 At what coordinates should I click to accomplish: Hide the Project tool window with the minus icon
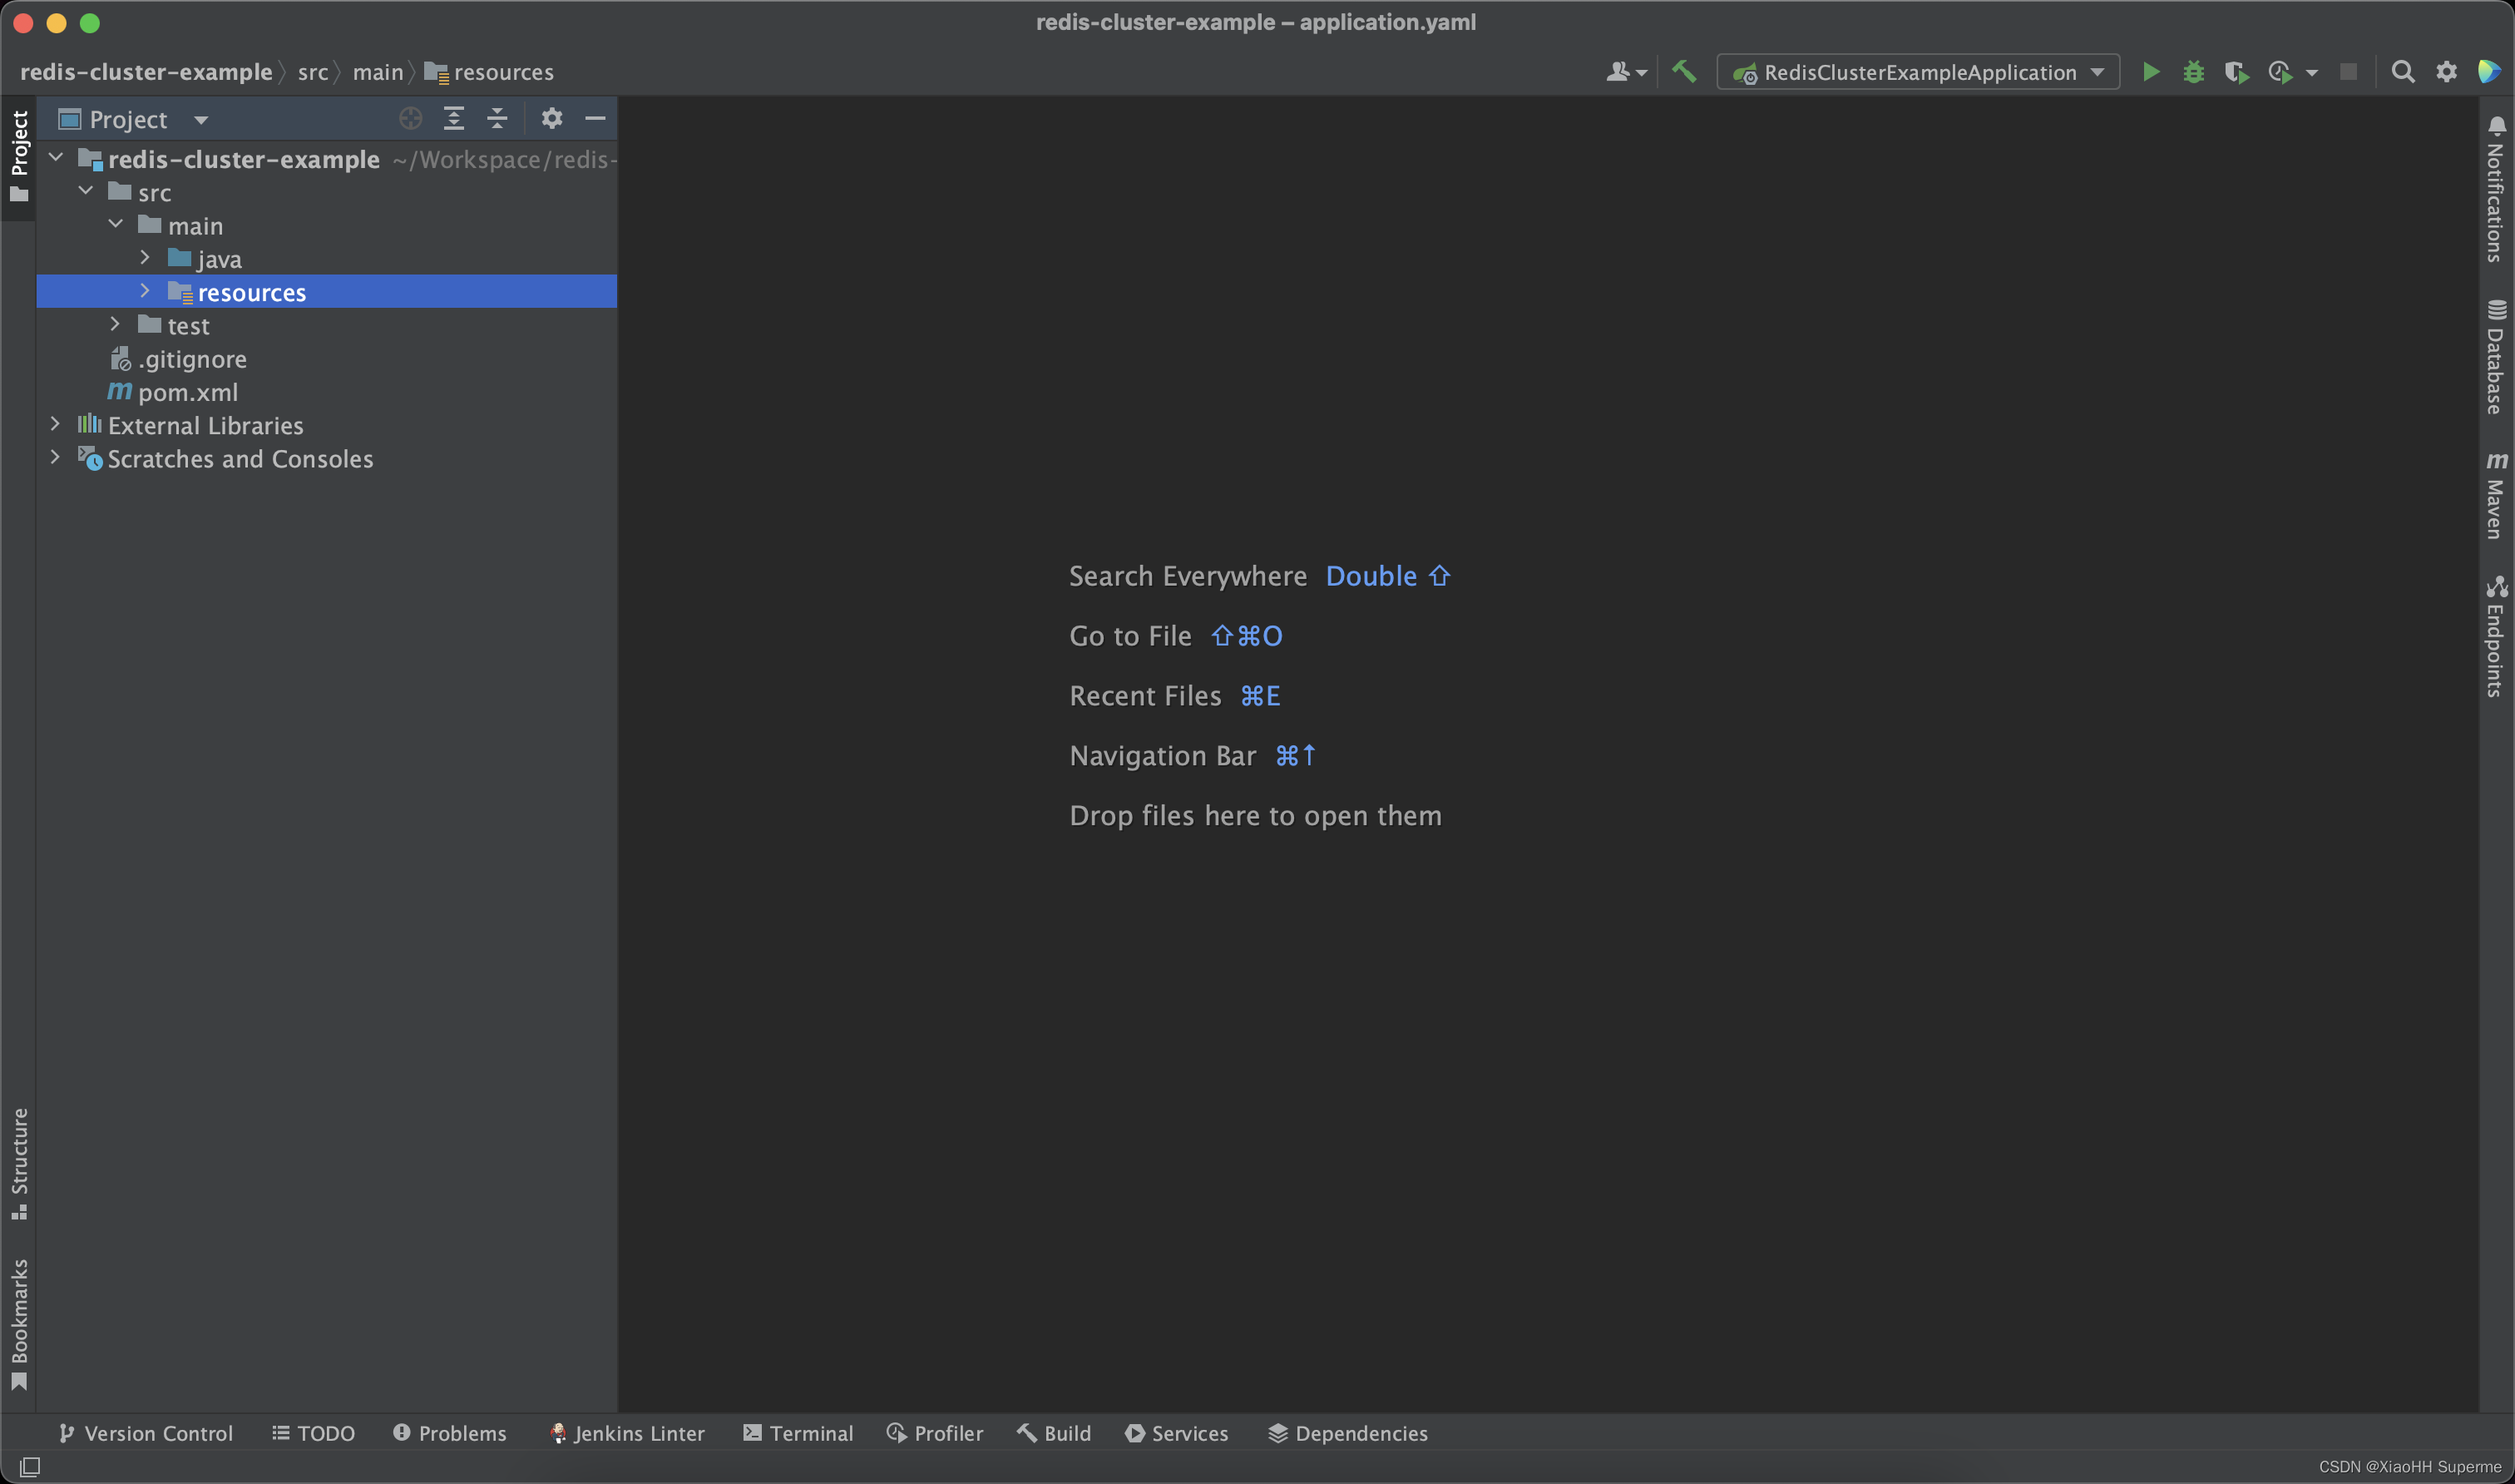point(595,118)
